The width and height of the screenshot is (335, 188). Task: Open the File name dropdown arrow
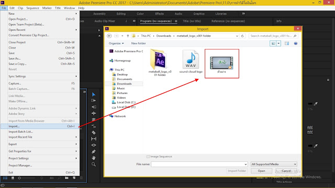click(245, 164)
